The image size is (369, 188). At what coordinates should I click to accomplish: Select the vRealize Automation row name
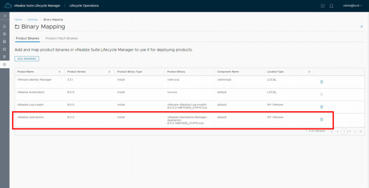click(x=31, y=92)
